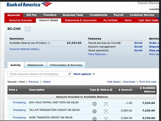Click pending status icon for Teller Transaction row
161x121 pixels.
tap(106, 111)
